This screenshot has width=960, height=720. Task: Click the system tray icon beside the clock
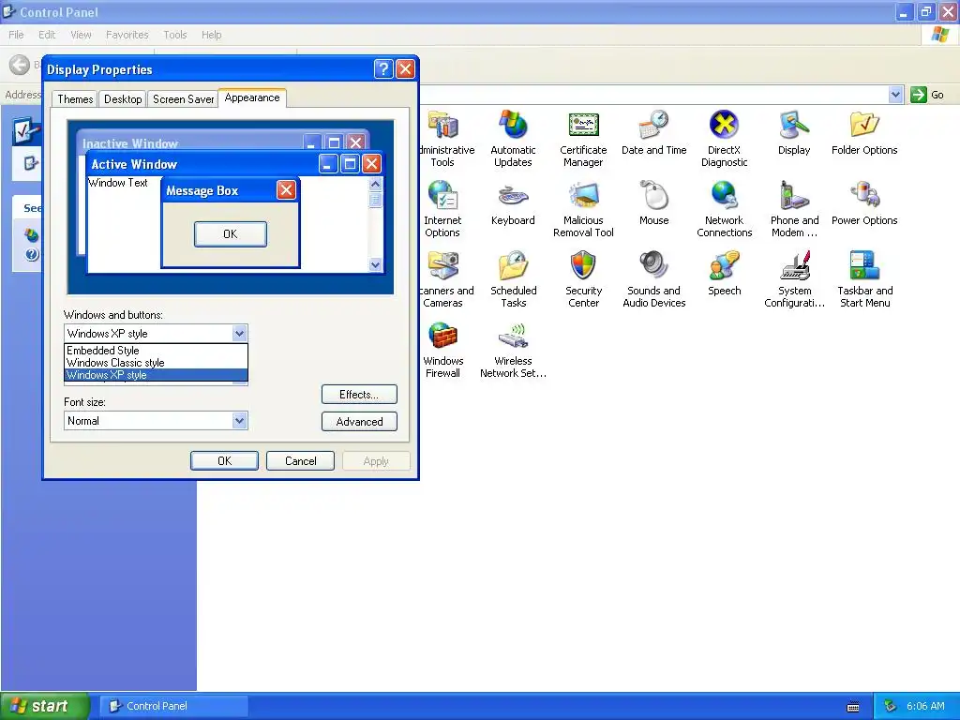click(x=890, y=707)
